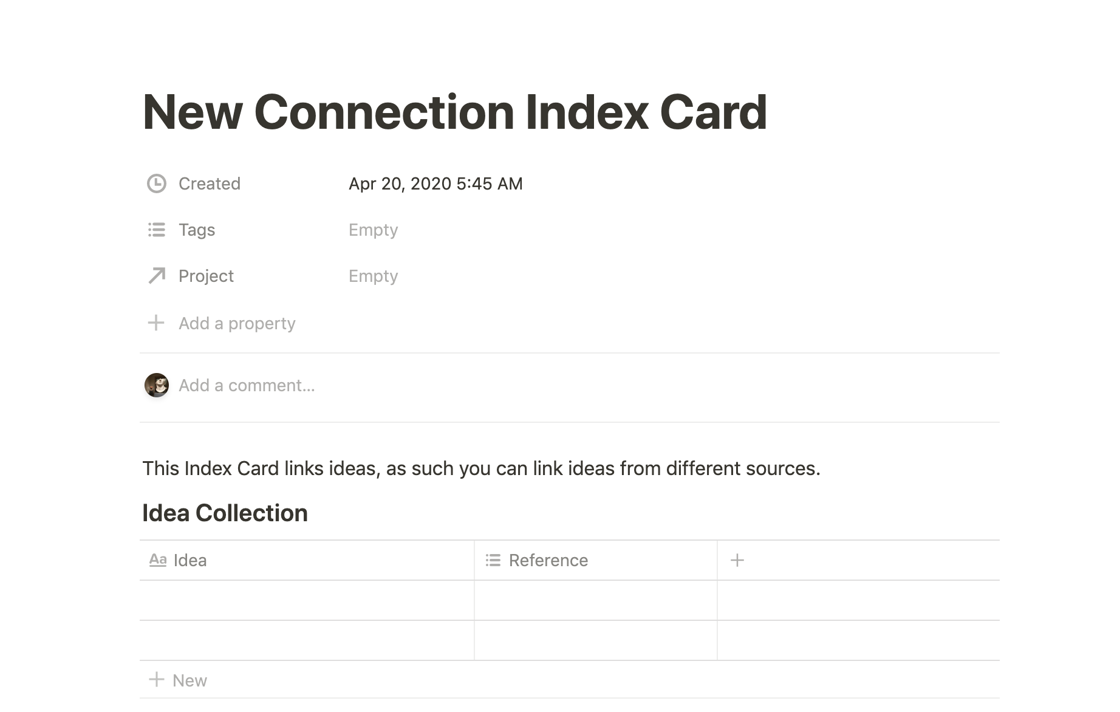This screenshot has width=1120, height=712.
Task: Open the Project property Empty value
Action: [x=373, y=276]
